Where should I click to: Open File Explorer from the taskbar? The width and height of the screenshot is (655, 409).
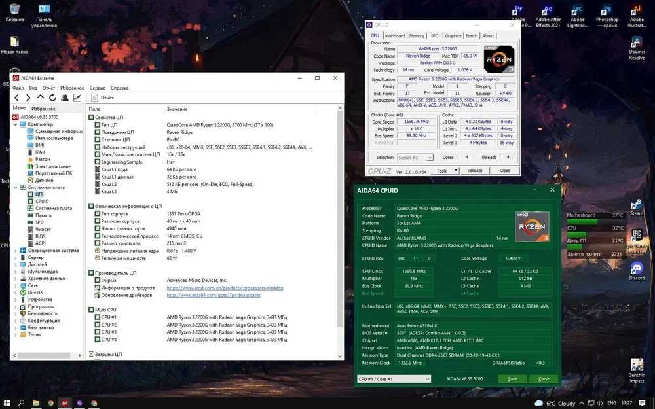(36, 403)
